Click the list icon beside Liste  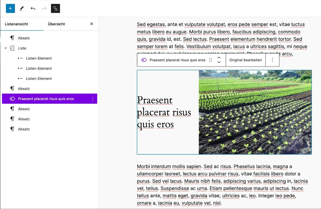coord(12,48)
